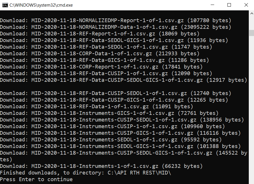The image size is (254, 184).
Task: Click the REF-Data-GICS file line
Action: 104,60
